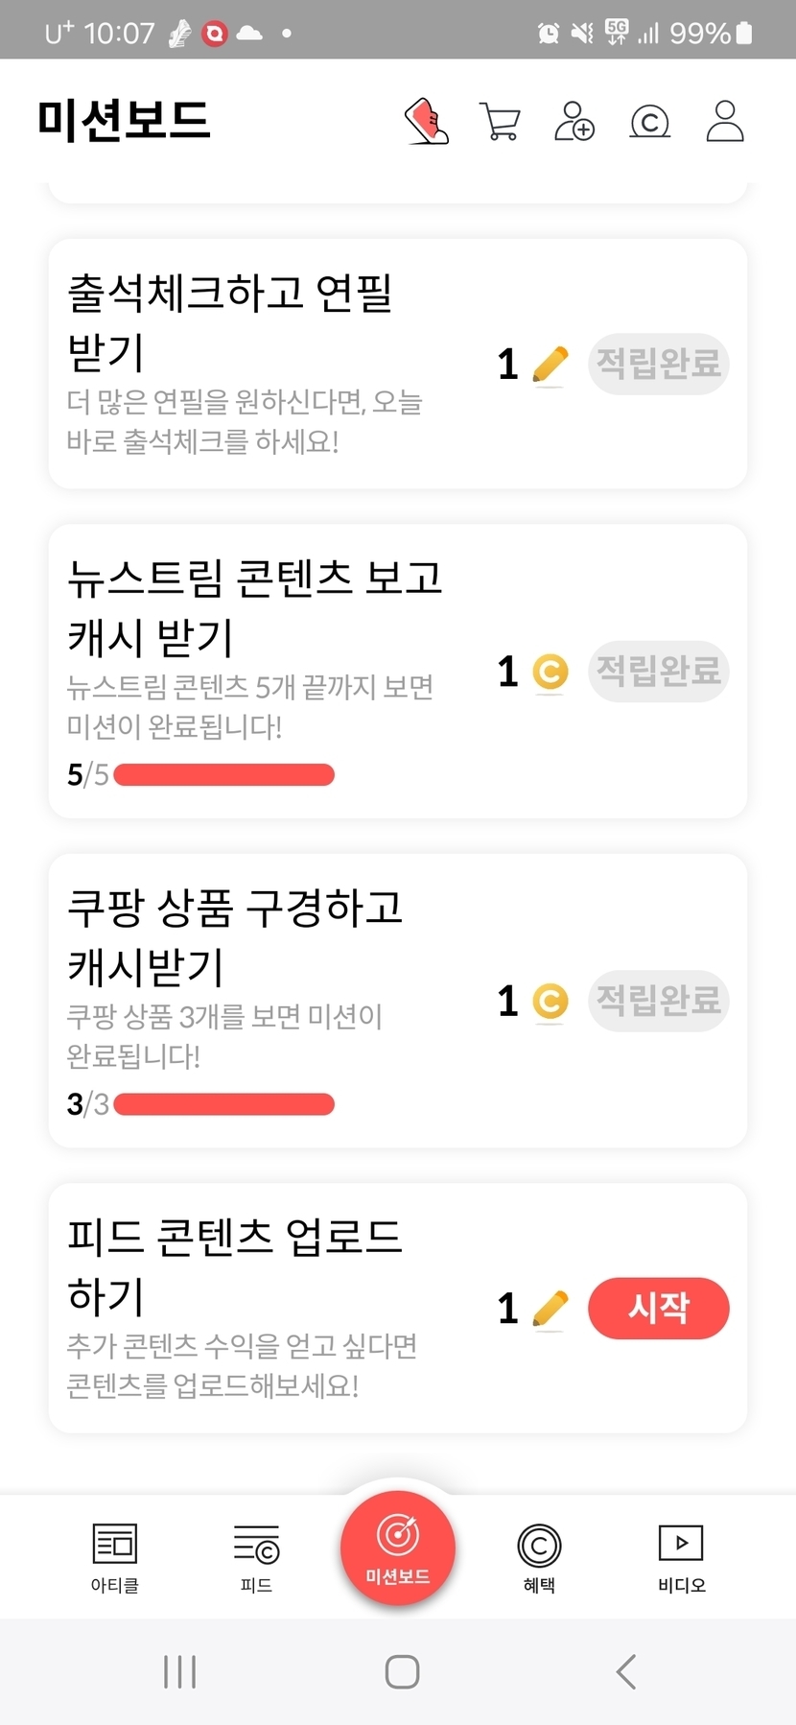Tap the gold coin on Newstream mission
Image resolution: width=796 pixels, height=1725 pixels.
(x=550, y=672)
